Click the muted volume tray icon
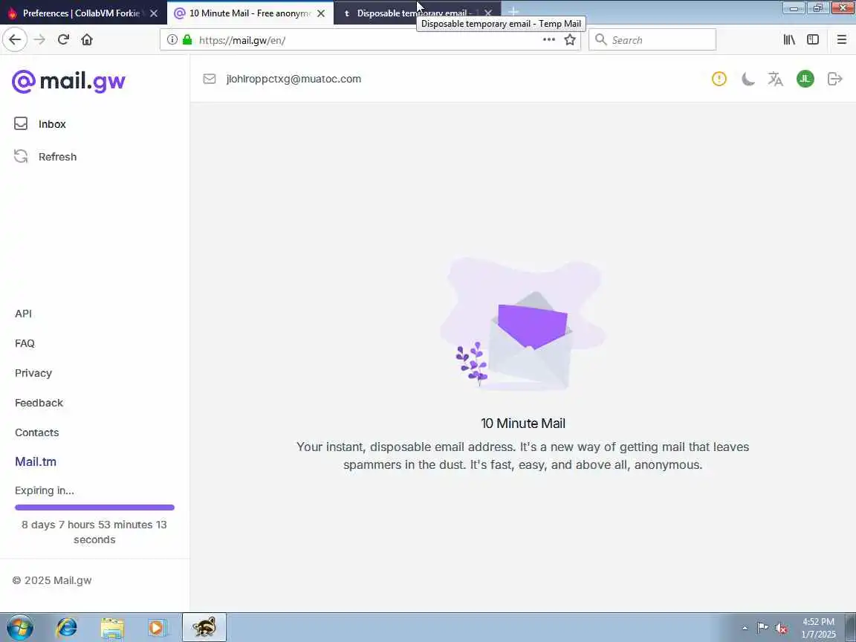 point(781,629)
